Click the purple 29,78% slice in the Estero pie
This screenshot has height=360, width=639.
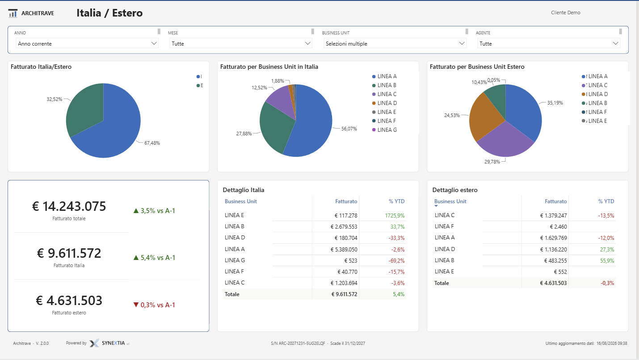click(505, 141)
